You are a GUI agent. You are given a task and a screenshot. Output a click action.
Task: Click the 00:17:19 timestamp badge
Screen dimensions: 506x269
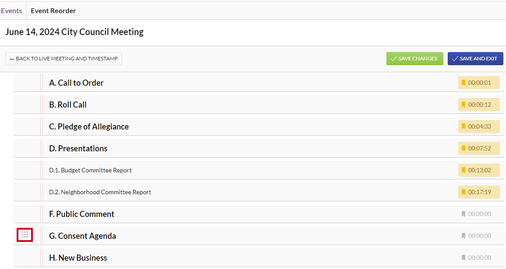(479, 192)
